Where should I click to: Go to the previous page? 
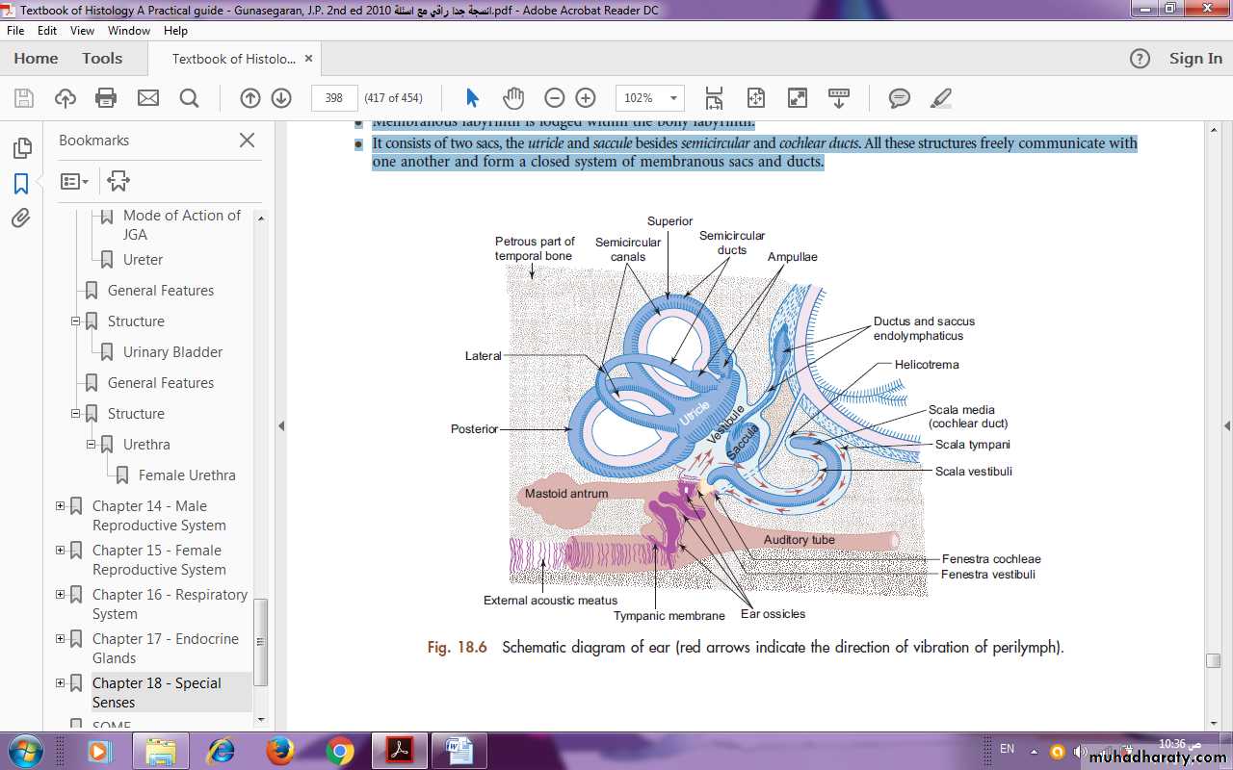pyautogui.click(x=249, y=97)
